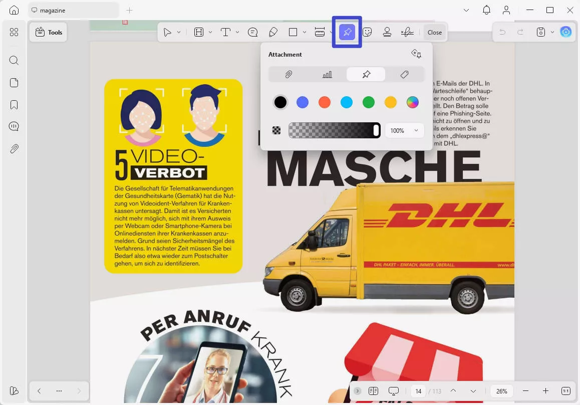Pick the orange-red color swatch
This screenshot has width=580, height=405.
coord(325,102)
